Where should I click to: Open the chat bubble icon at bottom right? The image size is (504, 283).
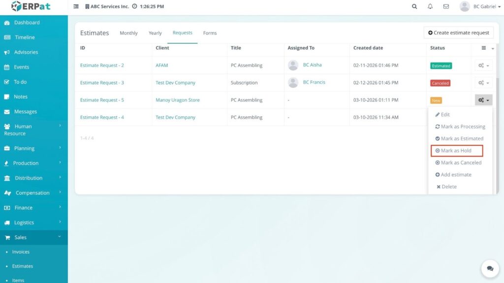coord(490,268)
